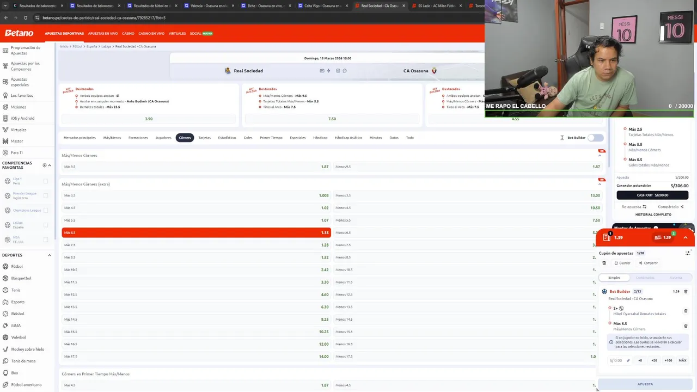Switch to SS Lazio - AC Milan browser tab

[x=436, y=5]
